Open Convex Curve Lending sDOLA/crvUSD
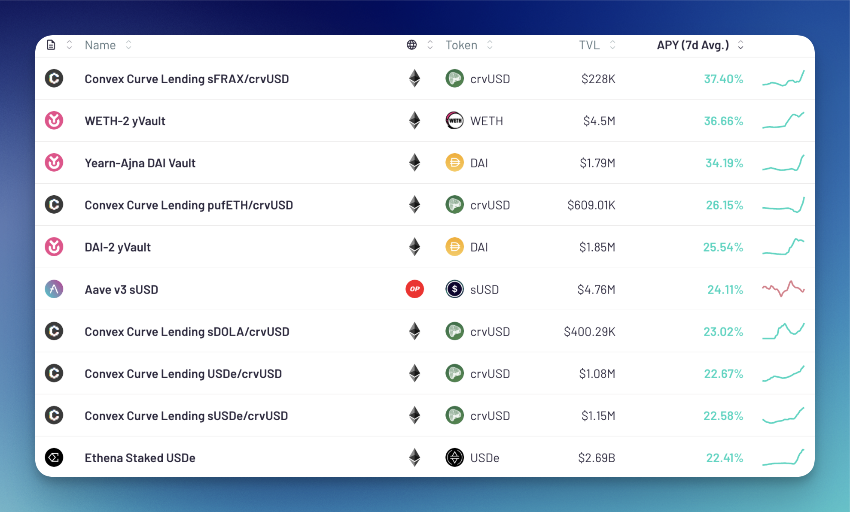Viewport: 850px width, 512px height. coord(187,332)
